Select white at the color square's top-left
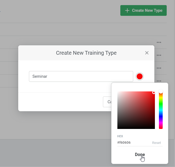This screenshot has height=167, width=175. 118,92
